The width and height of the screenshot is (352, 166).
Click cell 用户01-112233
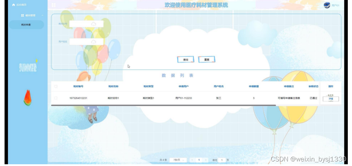pos(184,98)
